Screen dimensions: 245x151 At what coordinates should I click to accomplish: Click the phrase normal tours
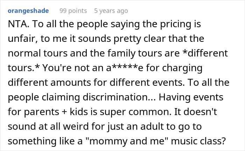click(x=38, y=53)
